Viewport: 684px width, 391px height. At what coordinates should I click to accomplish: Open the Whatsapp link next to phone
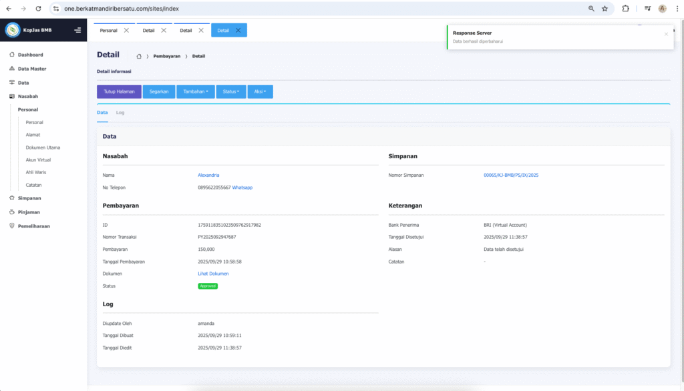coord(242,187)
